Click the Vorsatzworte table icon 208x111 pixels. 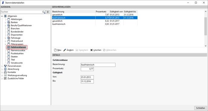(x=9, y=63)
